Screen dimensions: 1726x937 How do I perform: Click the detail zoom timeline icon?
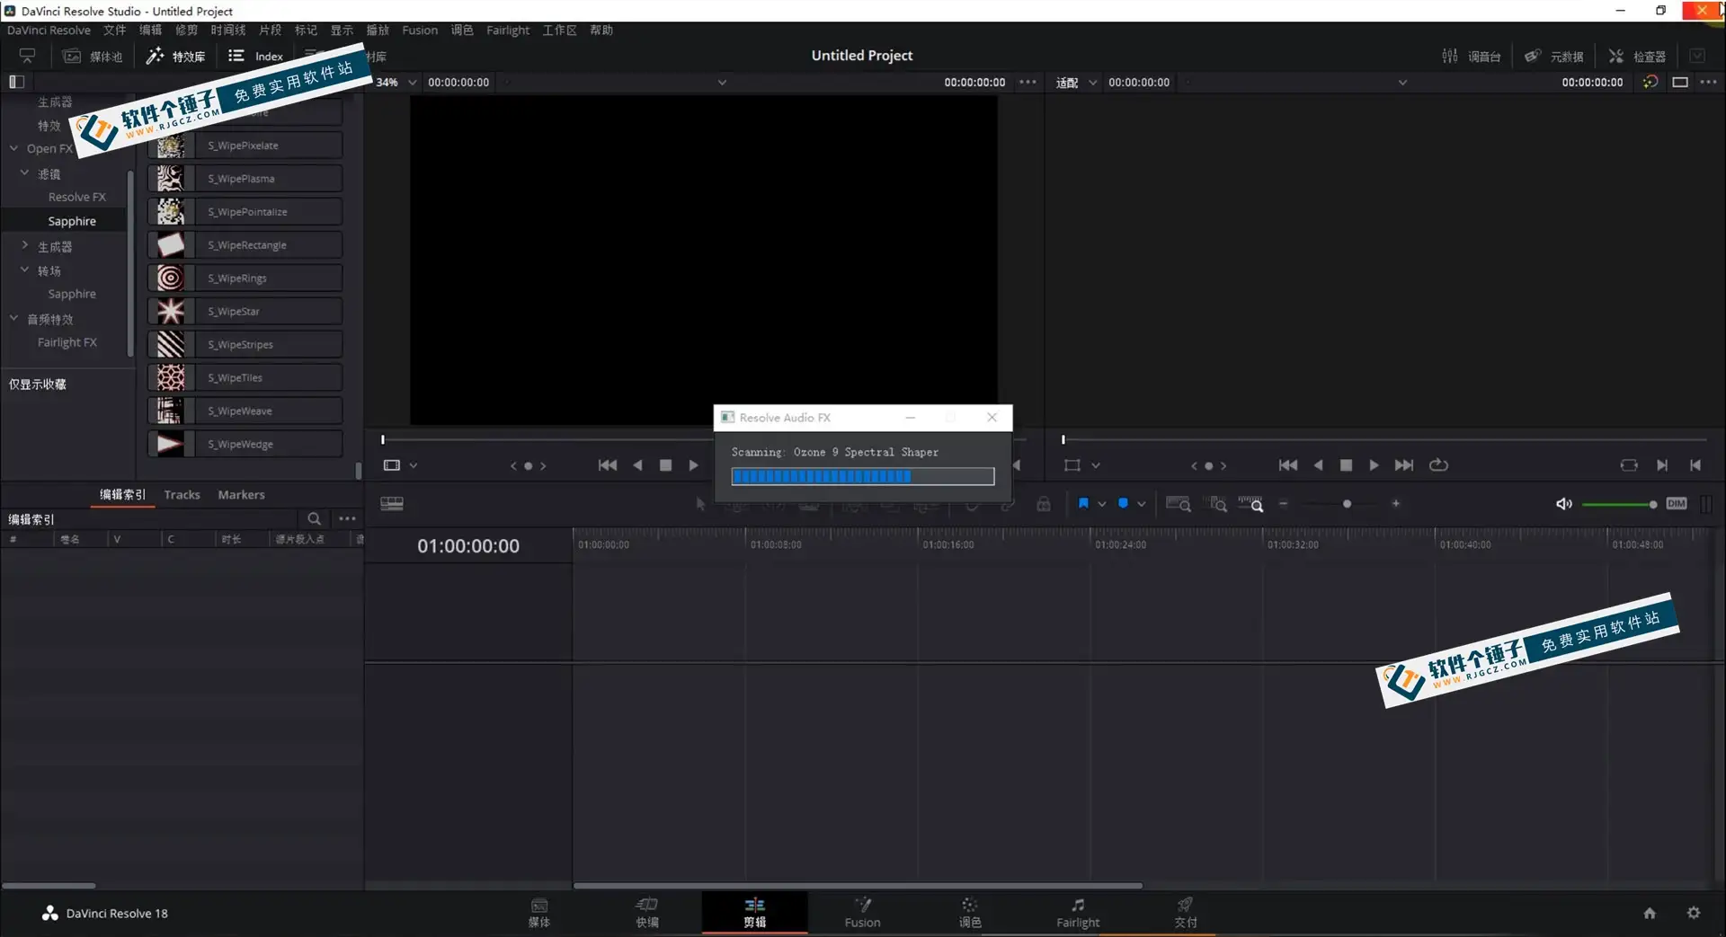point(1218,504)
